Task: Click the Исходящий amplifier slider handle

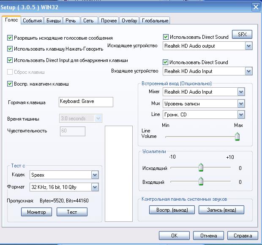Action: [x=201, y=167]
